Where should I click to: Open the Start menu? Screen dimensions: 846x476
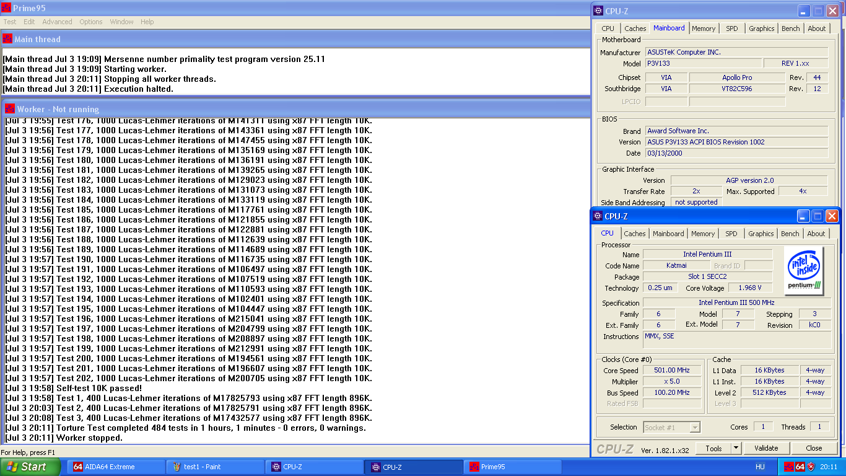click(x=30, y=467)
